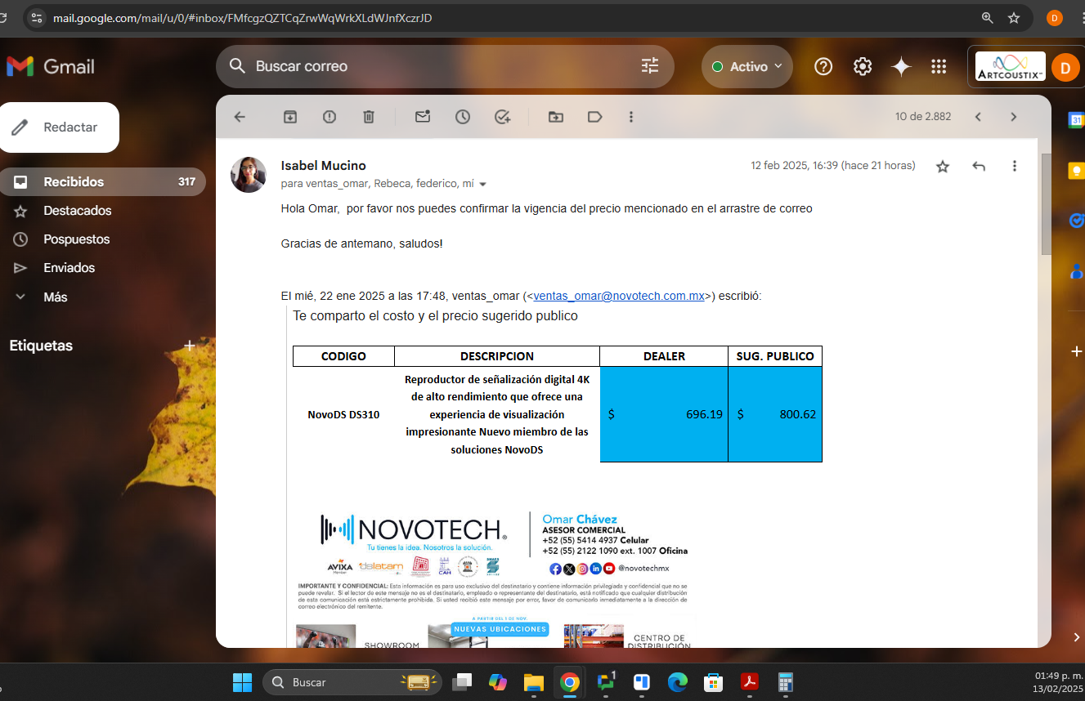Viewport: 1085px width, 701px height.
Task: Open the Activo status dropdown
Action: point(746,67)
